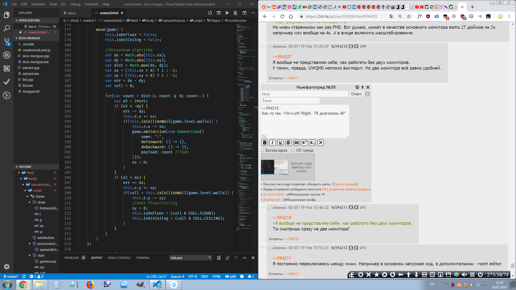
Task: Click the save floppy icon in Dollchan panel
Action: click(x=448, y=274)
